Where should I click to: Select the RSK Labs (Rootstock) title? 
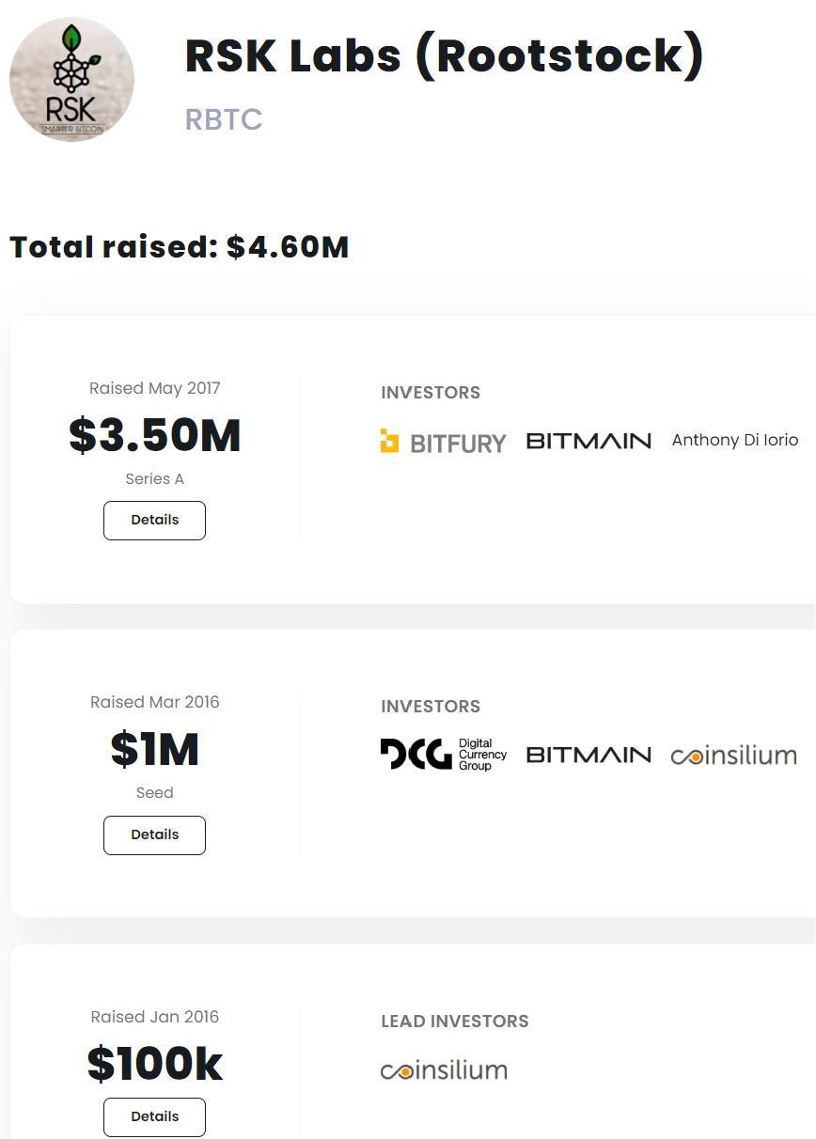444,56
